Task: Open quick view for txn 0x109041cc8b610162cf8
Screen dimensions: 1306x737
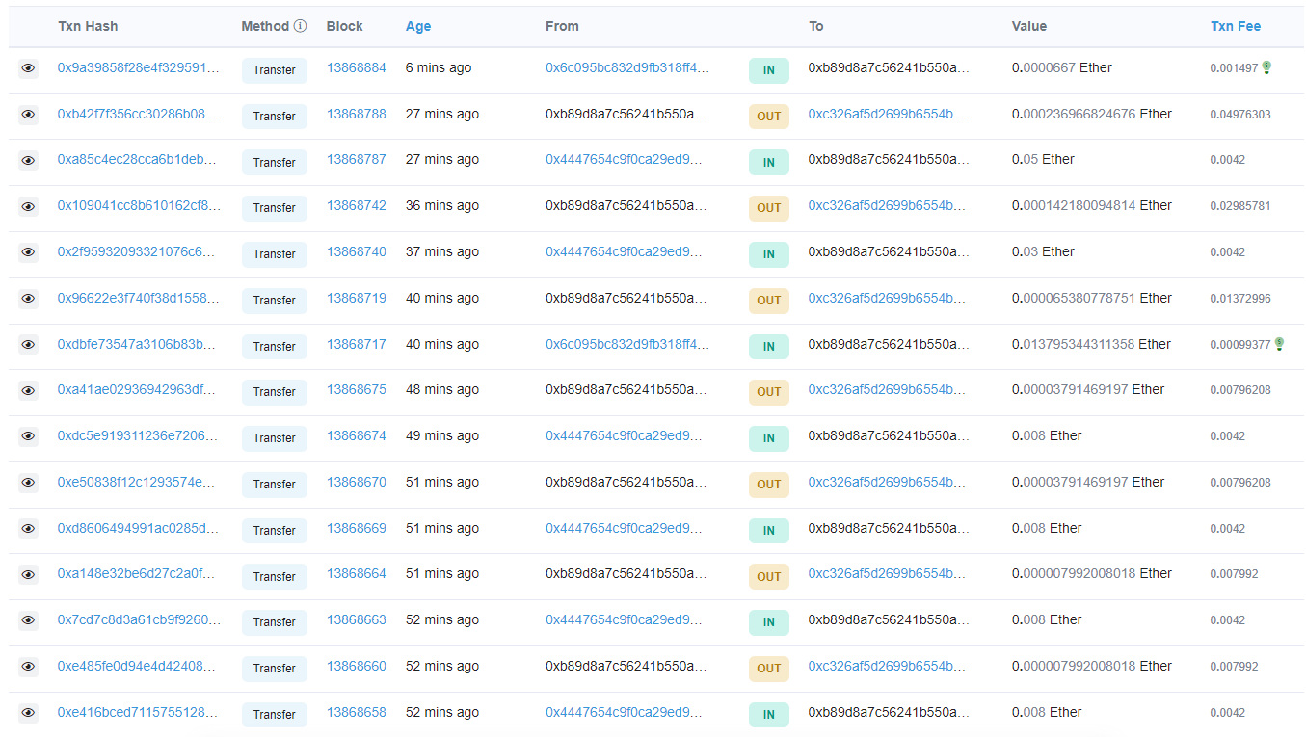Action: [28, 206]
